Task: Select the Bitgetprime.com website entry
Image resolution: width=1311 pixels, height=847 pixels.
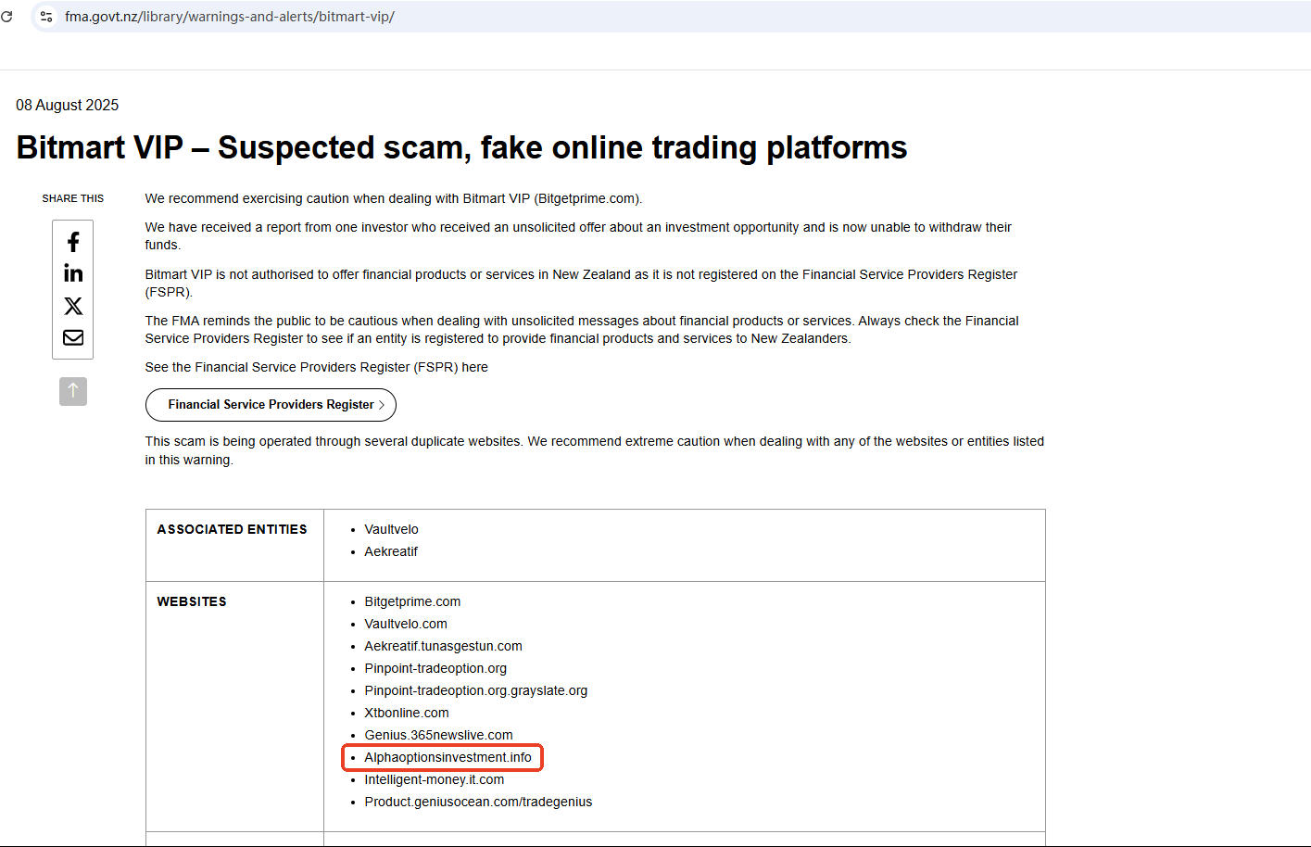Action: click(412, 601)
